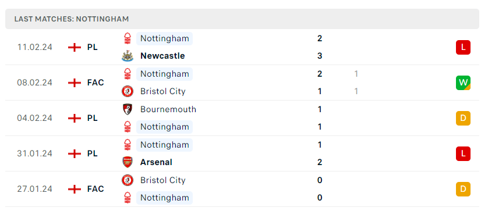This screenshot has width=481, height=211.
Task: Click the D badge for 27.01.24 match
Action: coord(463,189)
